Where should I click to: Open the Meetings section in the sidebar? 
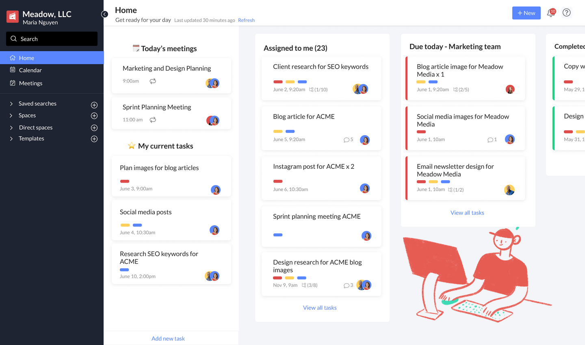[x=30, y=83]
